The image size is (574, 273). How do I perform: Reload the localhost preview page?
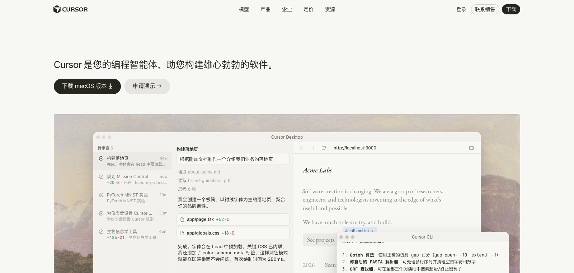[x=324, y=148]
